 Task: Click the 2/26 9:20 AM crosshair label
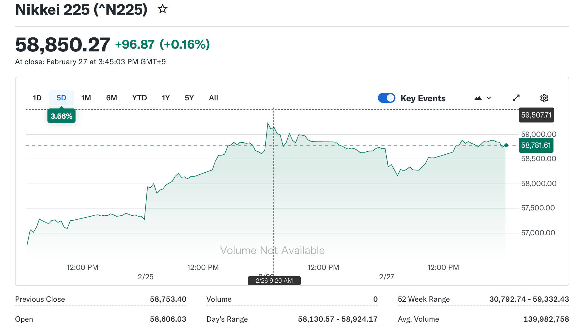pos(274,281)
